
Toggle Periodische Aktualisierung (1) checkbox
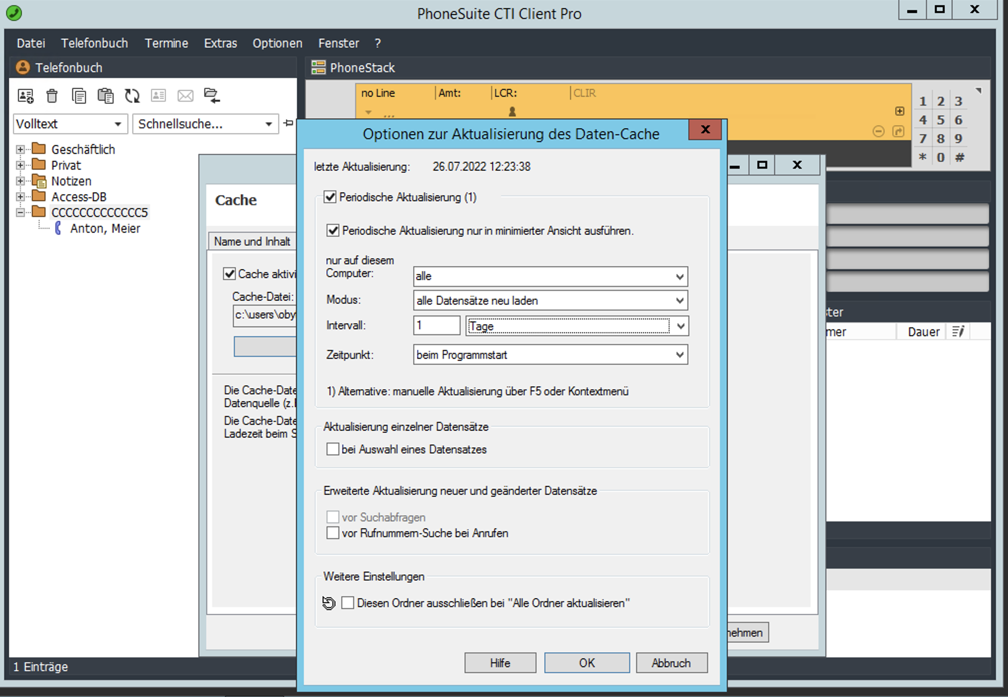330,197
